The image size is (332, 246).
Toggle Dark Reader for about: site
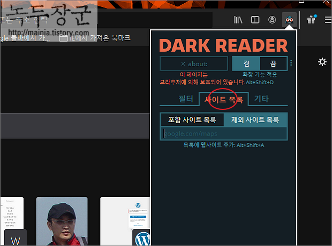click(x=194, y=64)
